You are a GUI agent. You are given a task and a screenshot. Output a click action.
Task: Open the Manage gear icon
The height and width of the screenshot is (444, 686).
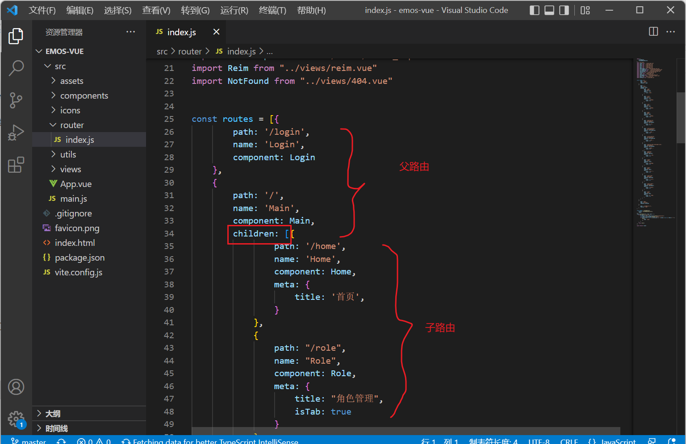(16, 419)
